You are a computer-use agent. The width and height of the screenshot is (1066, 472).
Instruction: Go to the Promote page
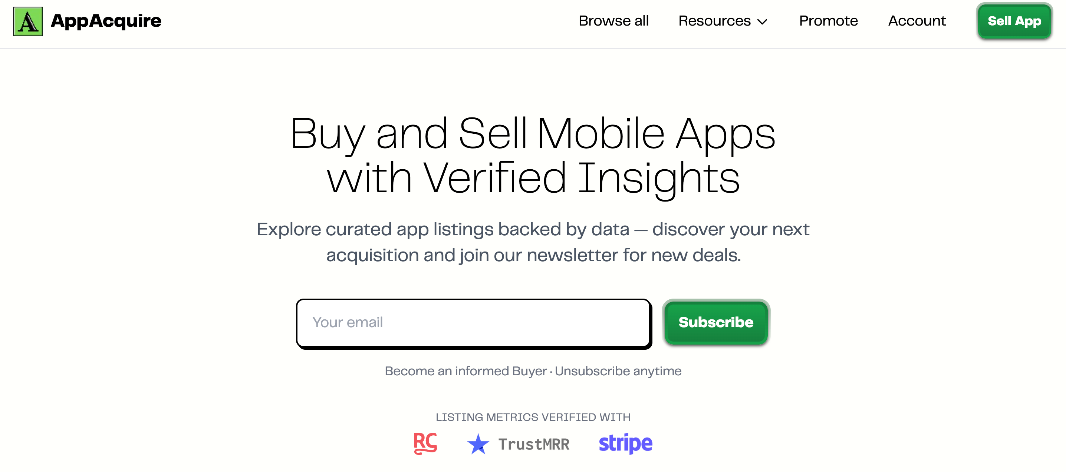829,21
